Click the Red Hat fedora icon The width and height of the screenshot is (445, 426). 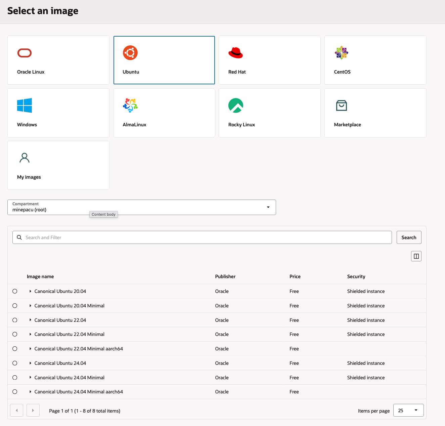(235, 53)
